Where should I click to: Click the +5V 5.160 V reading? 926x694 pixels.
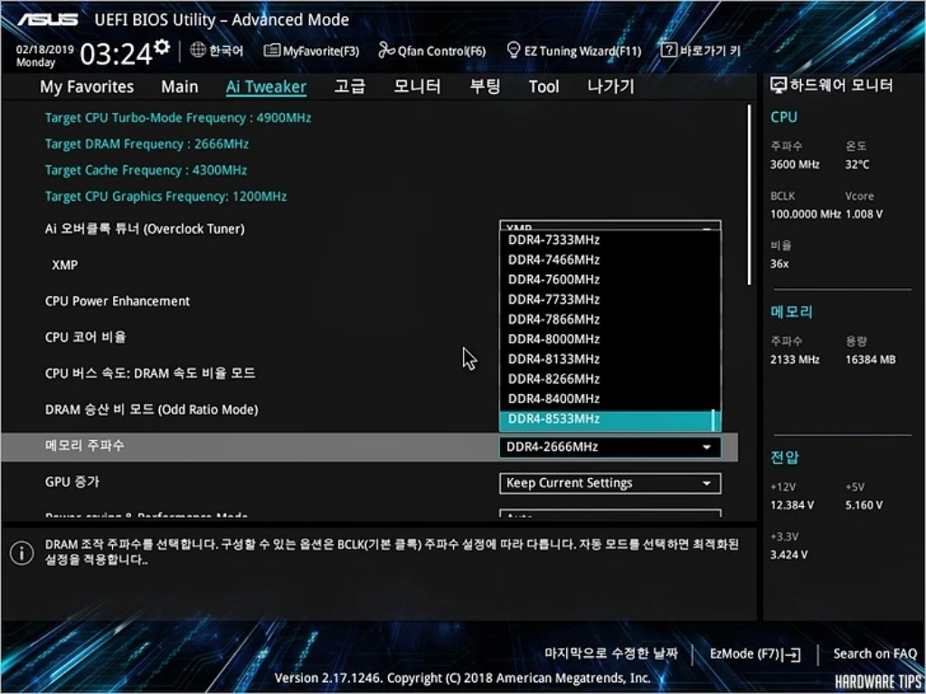(864, 505)
